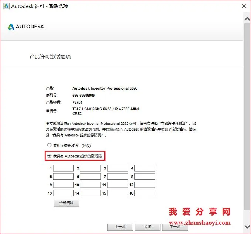This screenshot has height=234, width=251.
Task: Click activation code field 2
Action: point(90,168)
